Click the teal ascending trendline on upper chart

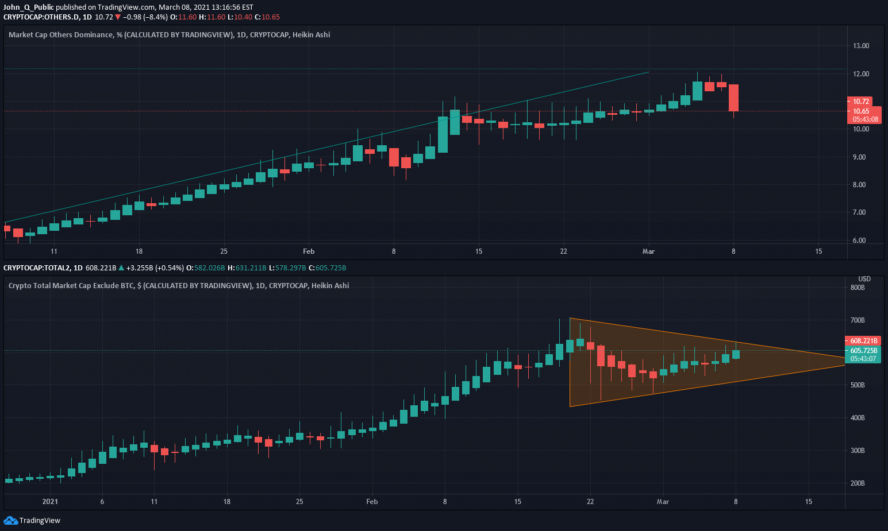point(326,148)
